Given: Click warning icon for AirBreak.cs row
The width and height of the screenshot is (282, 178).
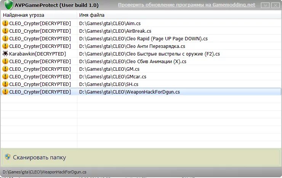Looking at the screenshot, I should 5,31.
